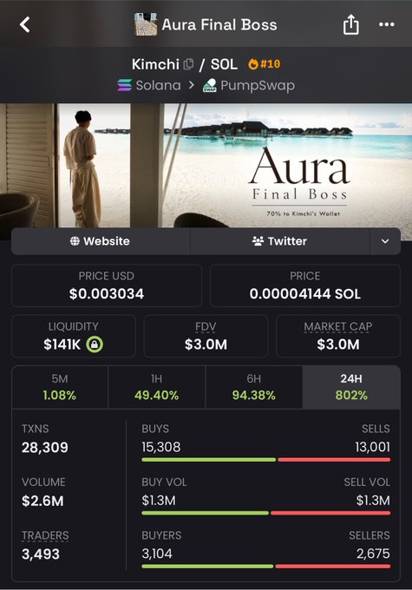Tap the buys versus sells progress bar
The height and width of the screenshot is (590, 412).
tap(266, 460)
